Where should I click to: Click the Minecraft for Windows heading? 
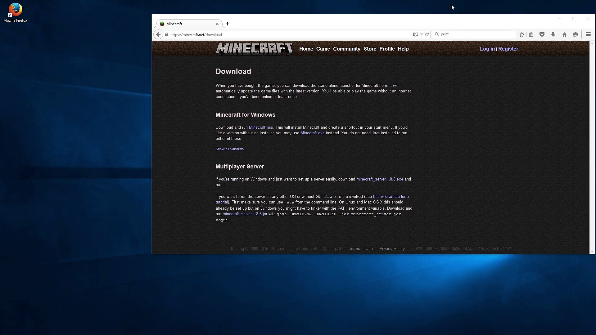[245, 115]
